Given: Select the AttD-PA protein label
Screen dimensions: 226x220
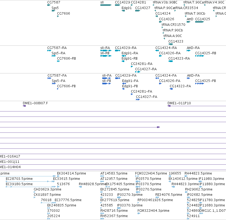Looking at the screenshot, I should [193, 76].
